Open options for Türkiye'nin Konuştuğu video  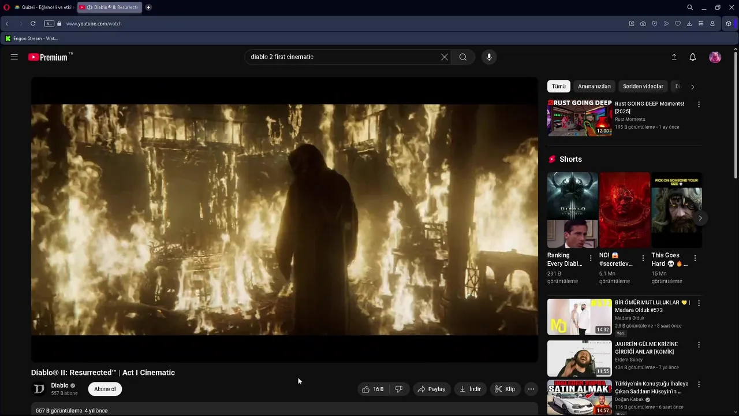[x=699, y=384]
